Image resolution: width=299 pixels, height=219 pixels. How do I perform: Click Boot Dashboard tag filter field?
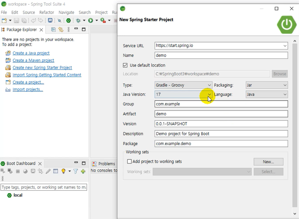point(44,187)
